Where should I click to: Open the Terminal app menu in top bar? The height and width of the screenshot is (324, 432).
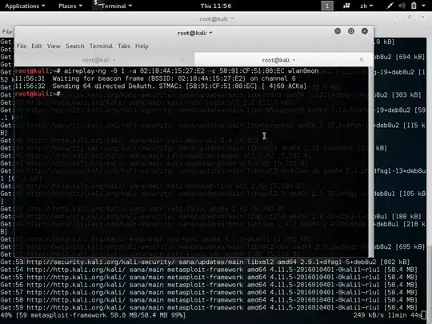(x=113, y=6)
